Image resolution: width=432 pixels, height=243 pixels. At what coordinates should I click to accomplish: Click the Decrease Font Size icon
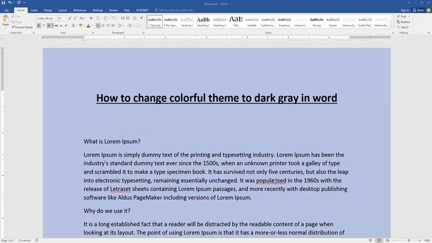click(x=75, y=18)
